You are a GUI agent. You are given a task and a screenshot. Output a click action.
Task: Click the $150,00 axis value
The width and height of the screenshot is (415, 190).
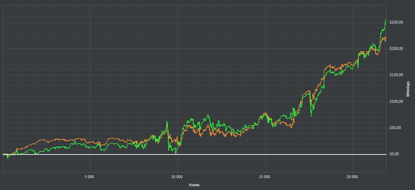click(x=396, y=75)
